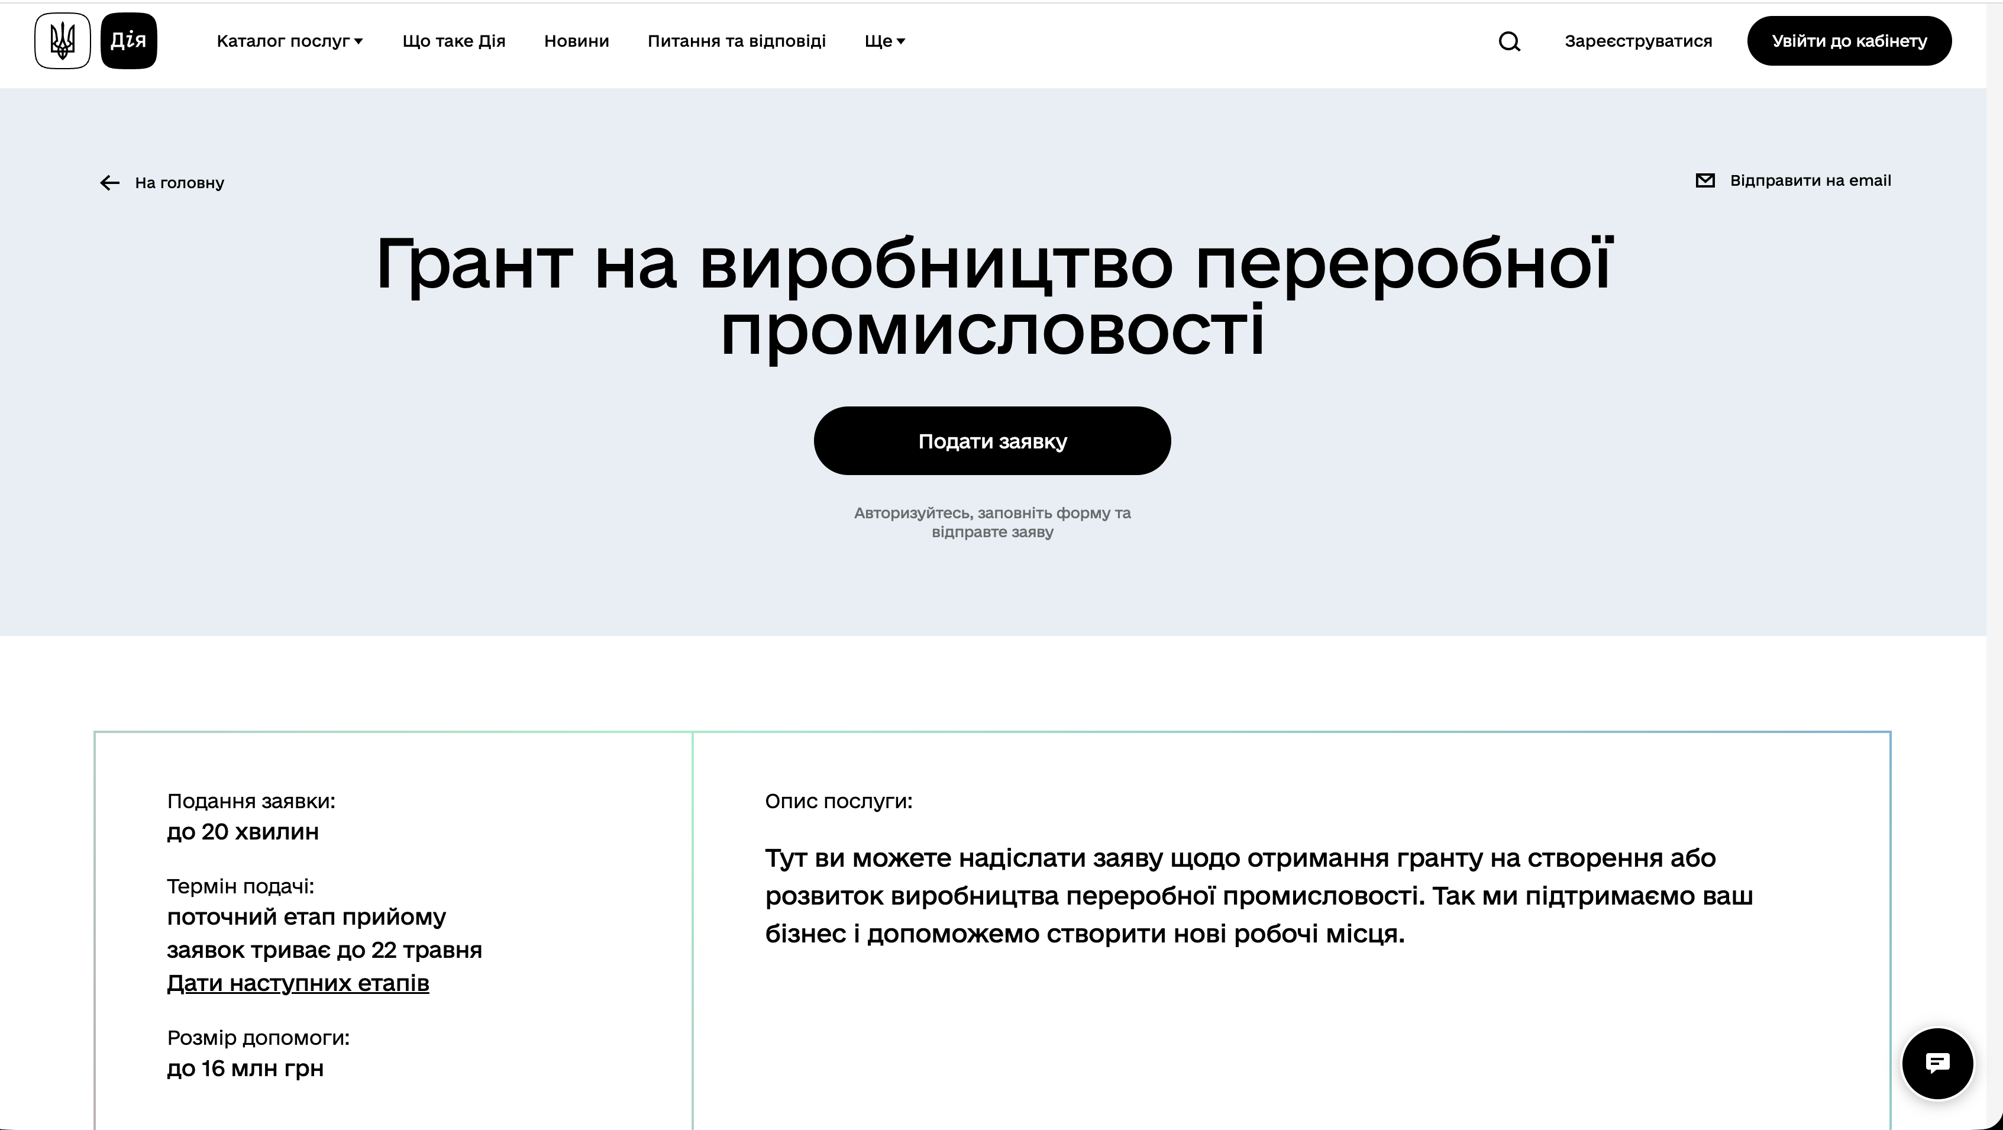Viewport: 2003px width, 1130px height.
Task: Expand the Каталог послуг dropdown
Action: pos(290,41)
